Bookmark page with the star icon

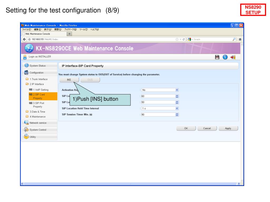(x=177, y=39)
